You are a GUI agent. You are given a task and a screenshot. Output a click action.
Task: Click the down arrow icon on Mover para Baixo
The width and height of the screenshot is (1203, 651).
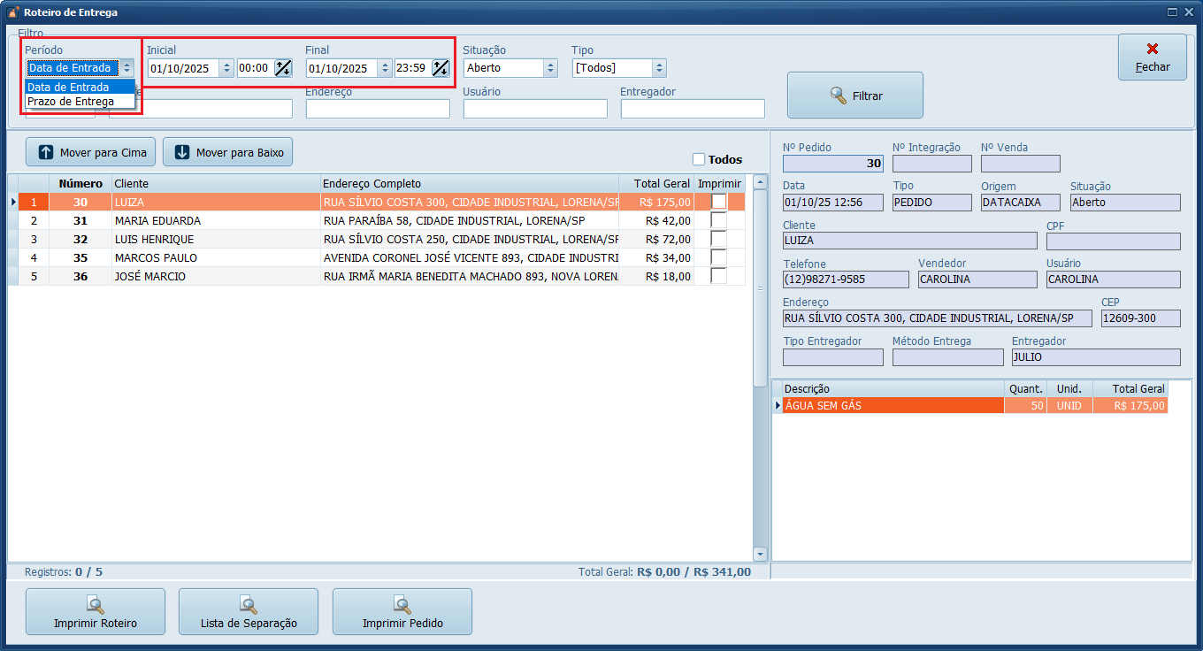[x=181, y=152]
